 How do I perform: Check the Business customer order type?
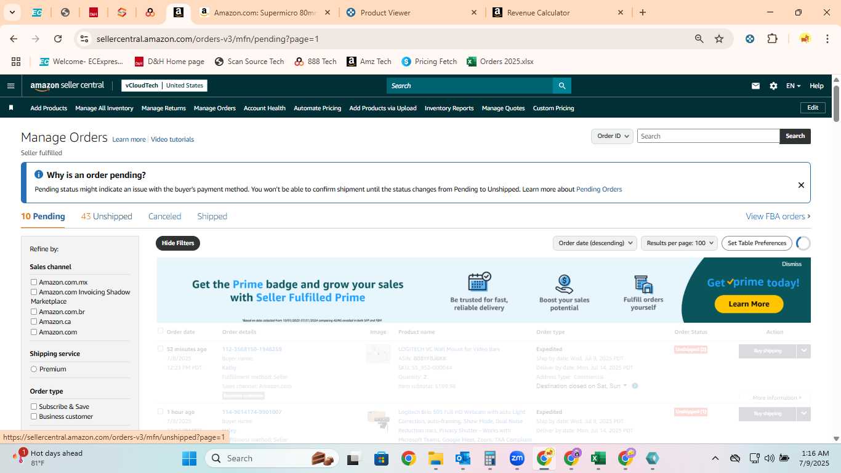[34, 416]
